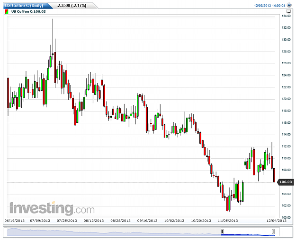This screenshot has height=240, width=296.
Task: Click the 112.00 price axis label
Action: (286, 146)
